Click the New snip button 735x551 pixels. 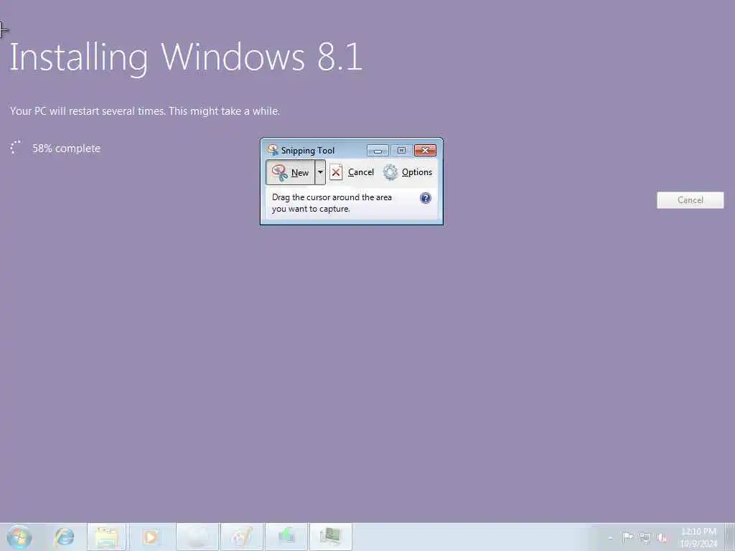pos(290,172)
